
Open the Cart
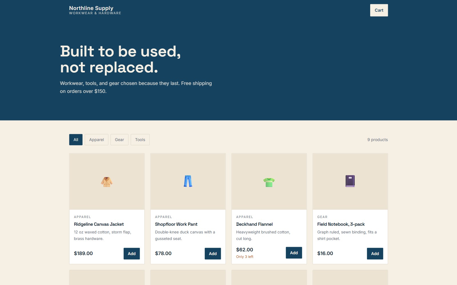click(x=379, y=10)
